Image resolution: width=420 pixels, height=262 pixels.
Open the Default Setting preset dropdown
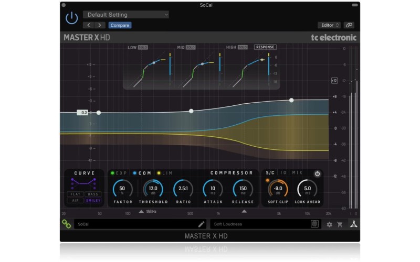pyautogui.click(x=126, y=15)
